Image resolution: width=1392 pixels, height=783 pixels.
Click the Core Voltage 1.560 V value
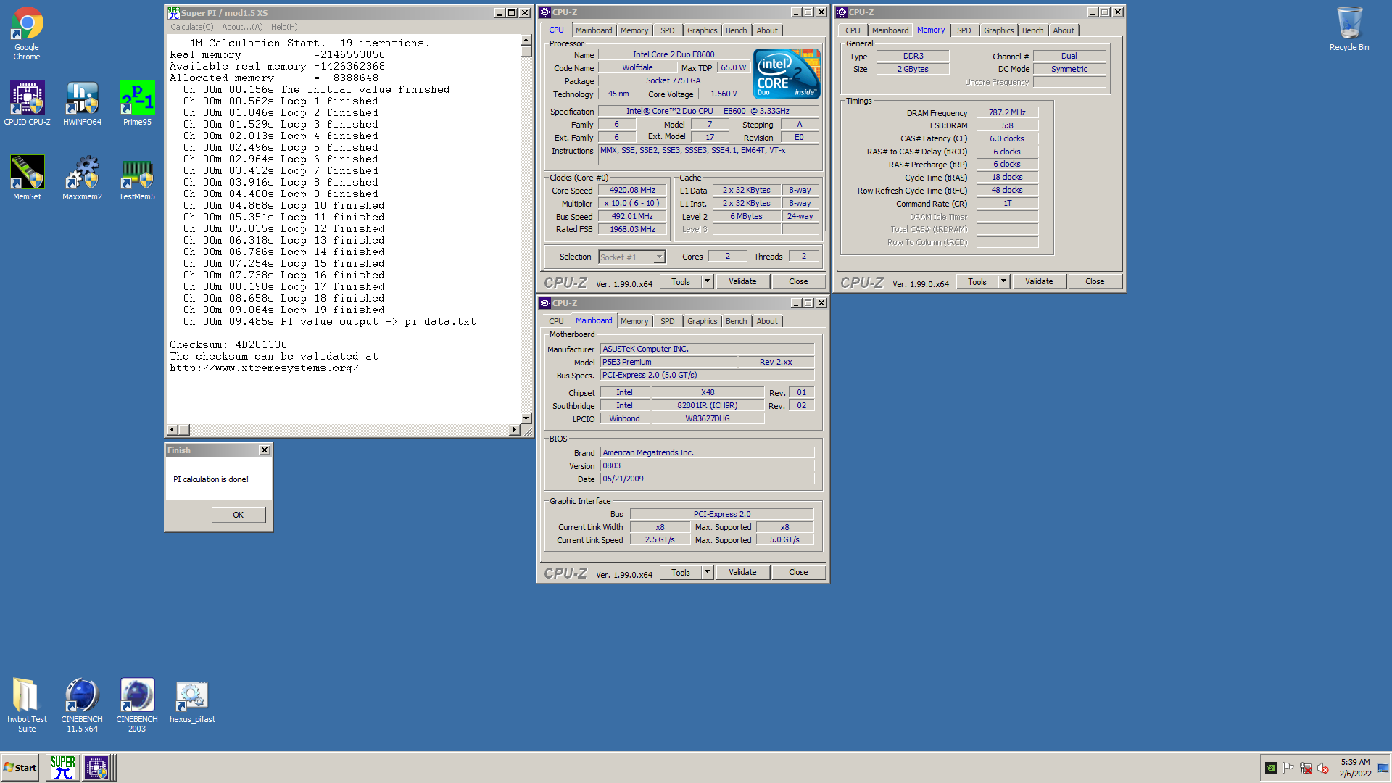(x=724, y=94)
